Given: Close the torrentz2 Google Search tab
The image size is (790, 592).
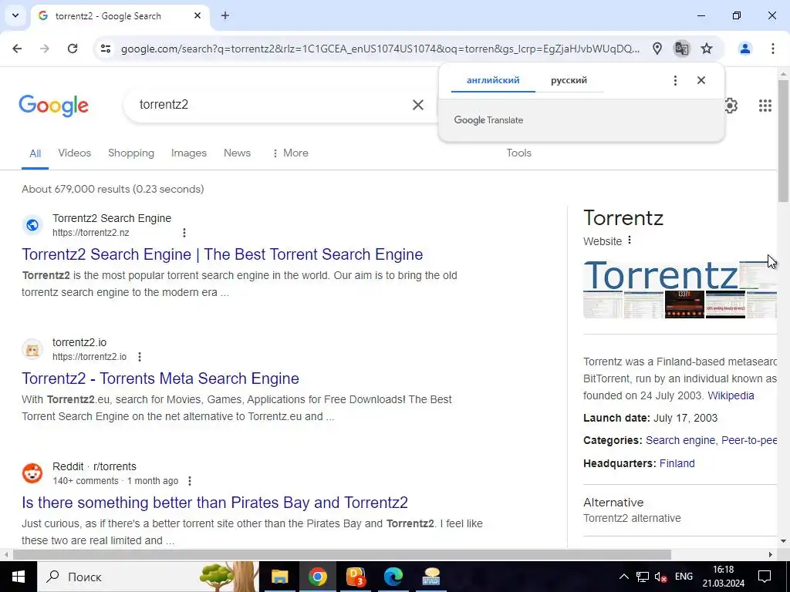Looking at the screenshot, I should click(197, 15).
